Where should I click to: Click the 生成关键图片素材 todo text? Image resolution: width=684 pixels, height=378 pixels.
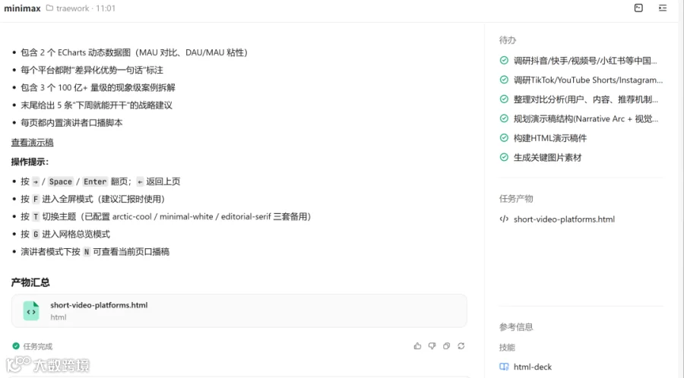click(x=547, y=157)
